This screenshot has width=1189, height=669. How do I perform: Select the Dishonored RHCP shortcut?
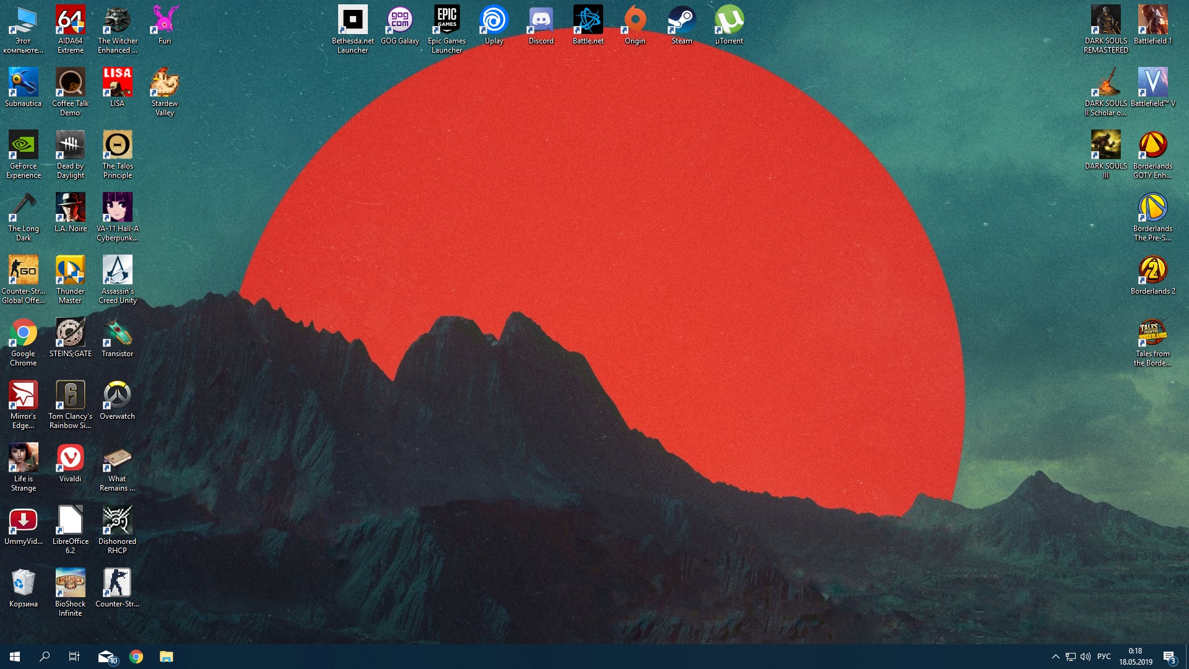(x=117, y=530)
